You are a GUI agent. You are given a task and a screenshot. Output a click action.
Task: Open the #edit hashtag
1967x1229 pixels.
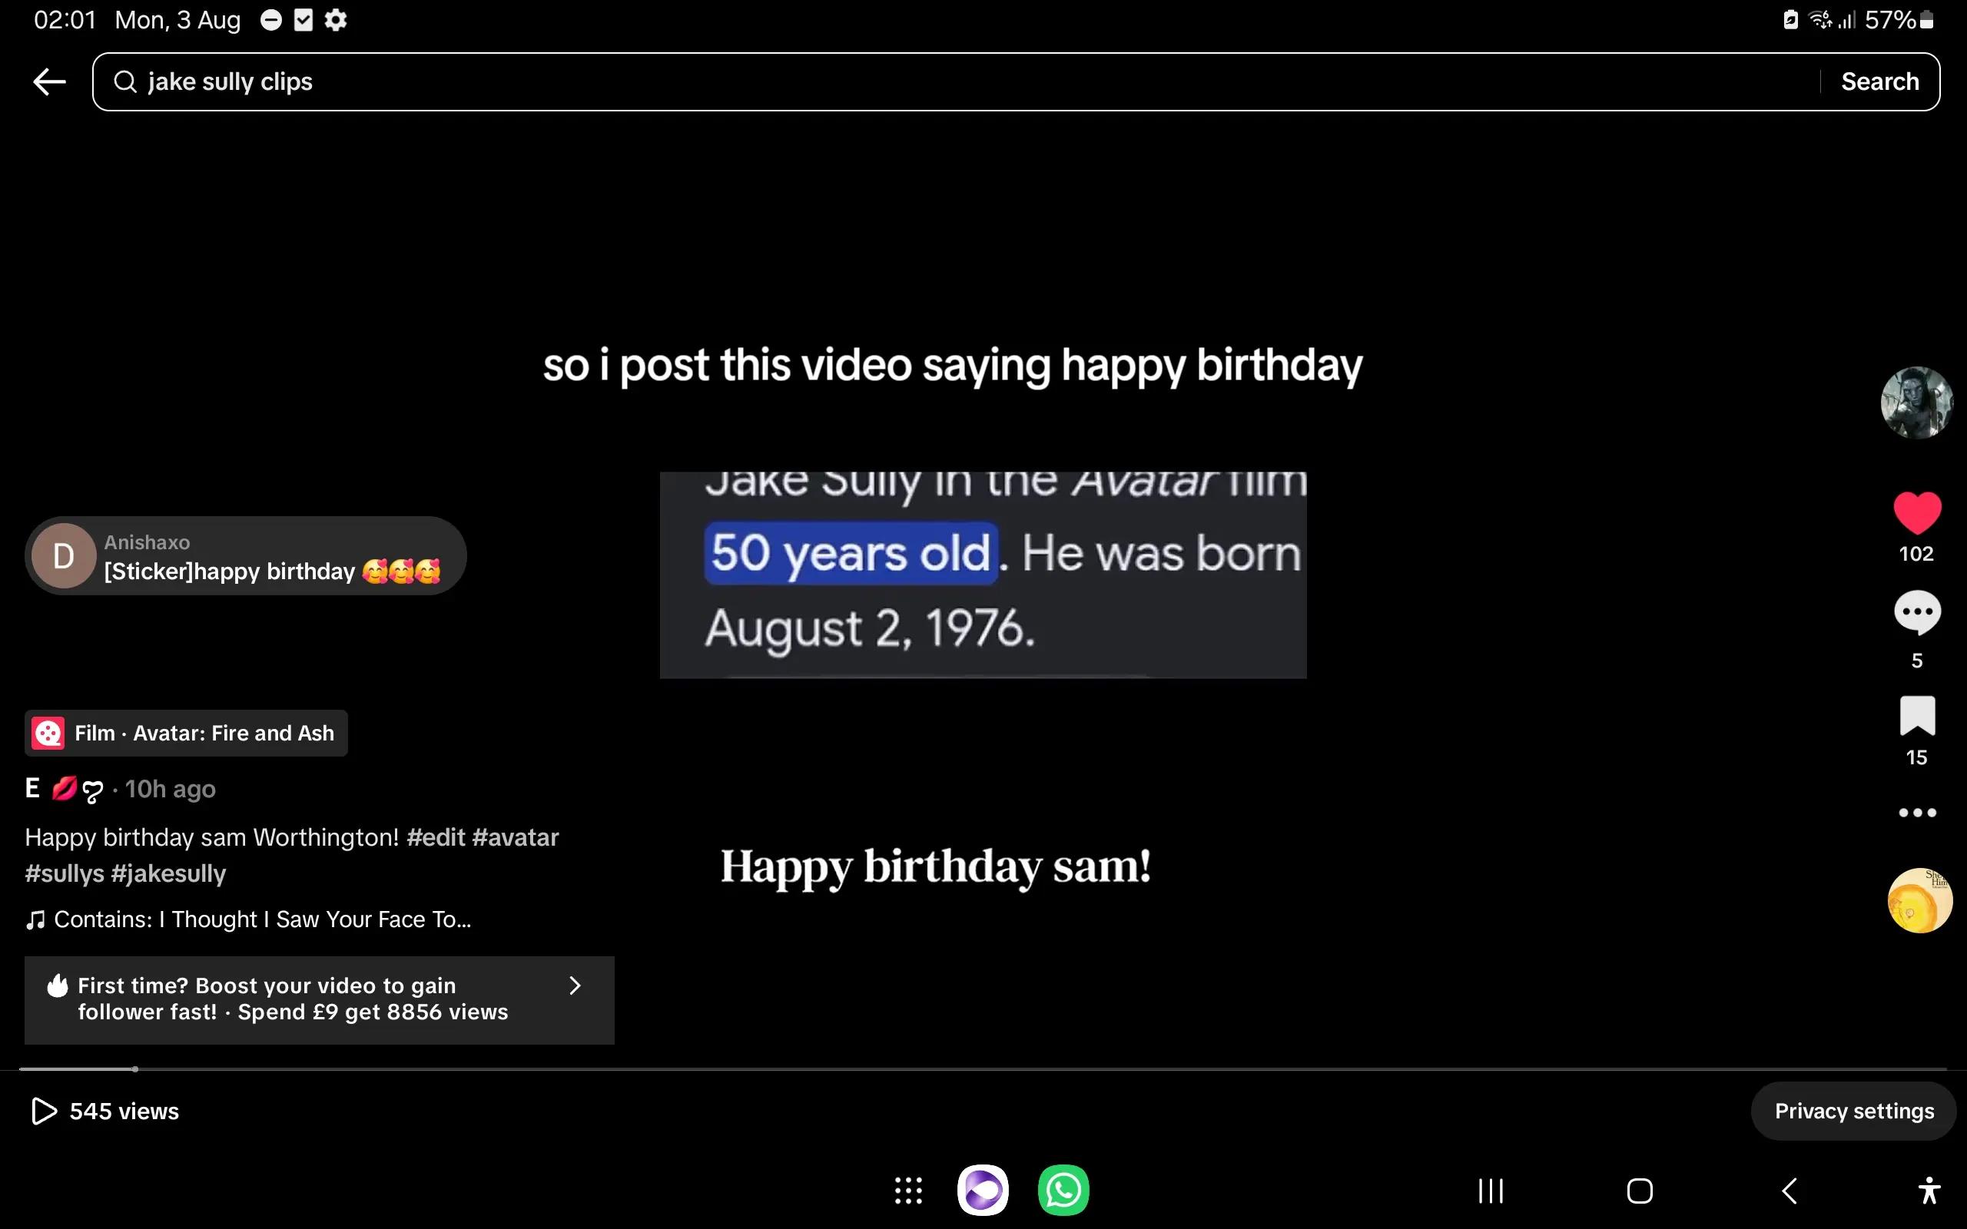click(436, 837)
